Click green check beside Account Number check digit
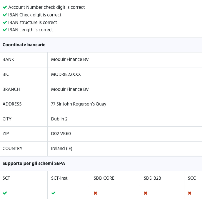Screen dimensions: 202x199 [x=5, y=7]
